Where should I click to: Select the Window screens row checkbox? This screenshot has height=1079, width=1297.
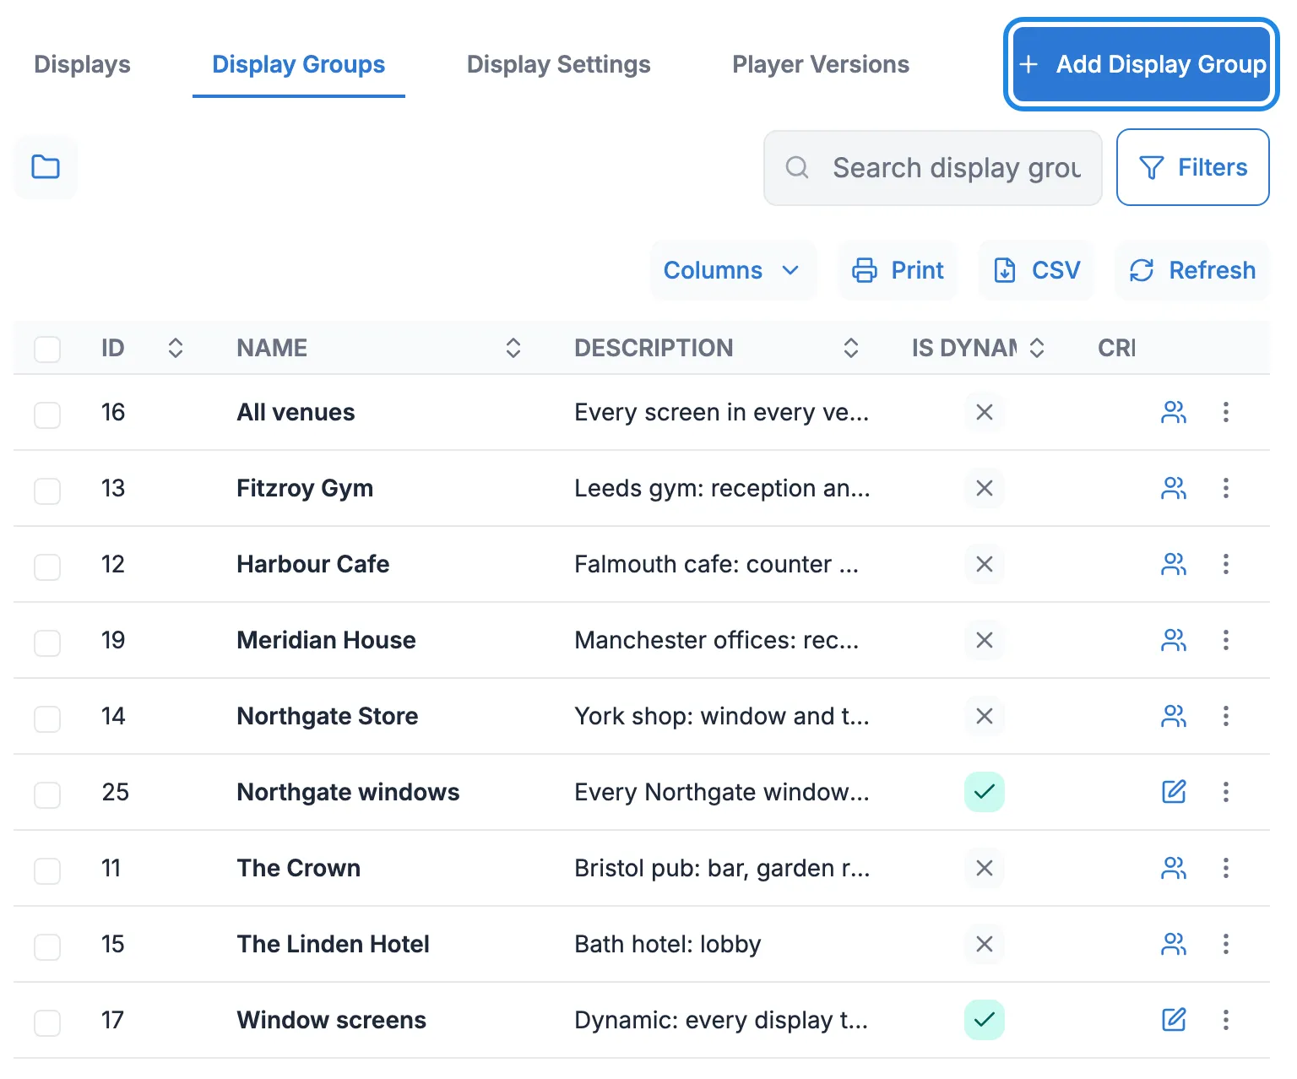tap(47, 1022)
